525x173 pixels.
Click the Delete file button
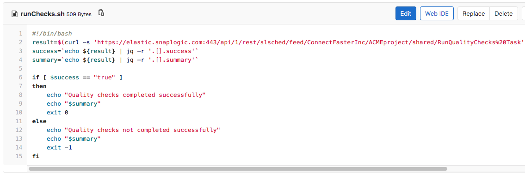[504, 13]
